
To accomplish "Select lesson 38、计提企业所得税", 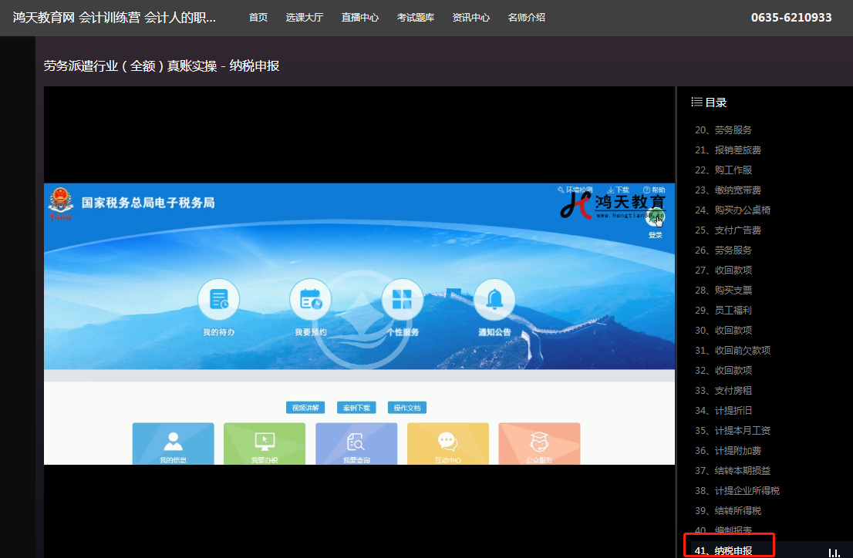I will [737, 490].
